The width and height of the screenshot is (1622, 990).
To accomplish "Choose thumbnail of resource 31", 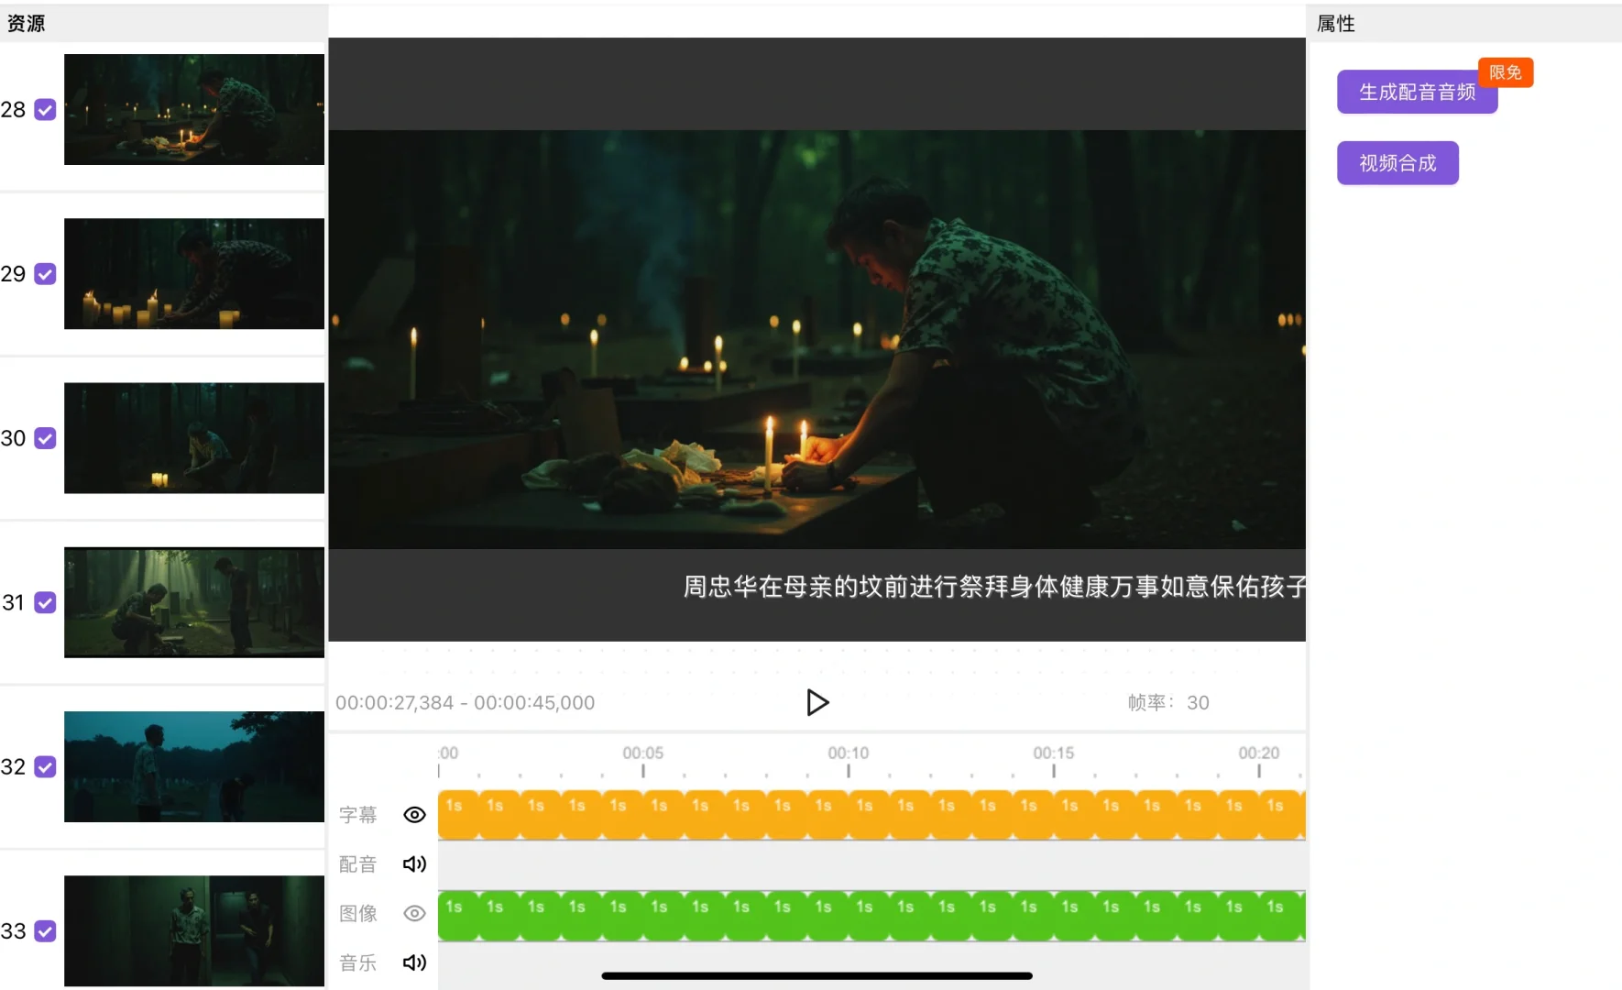I will click(x=194, y=602).
